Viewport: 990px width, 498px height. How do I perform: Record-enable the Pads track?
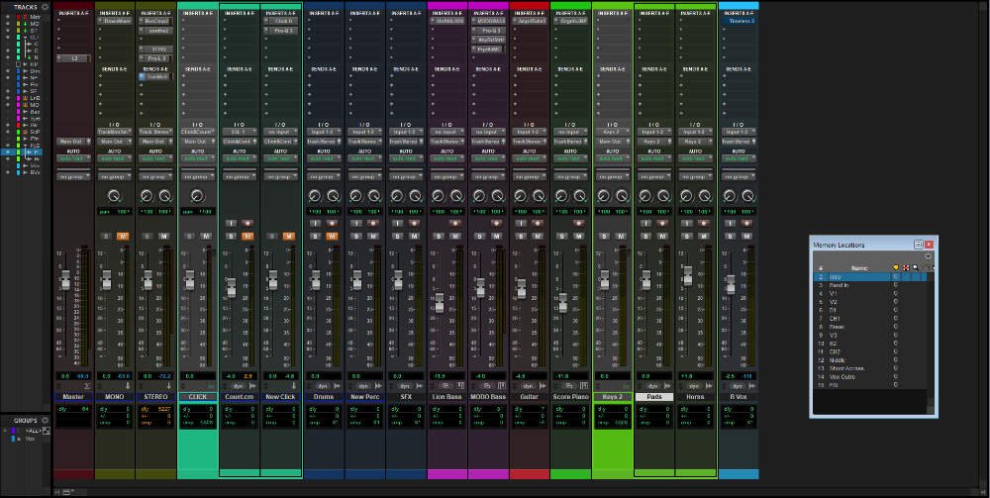[662, 223]
